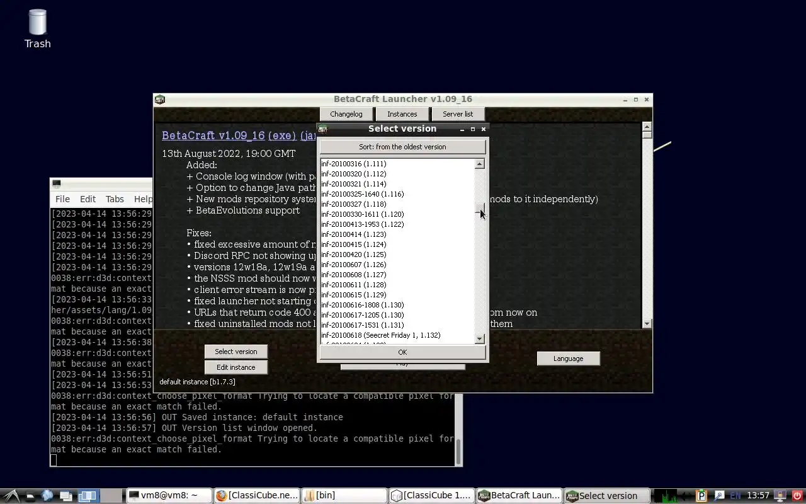Click changelog scrollbar up arrow

(647, 127)
